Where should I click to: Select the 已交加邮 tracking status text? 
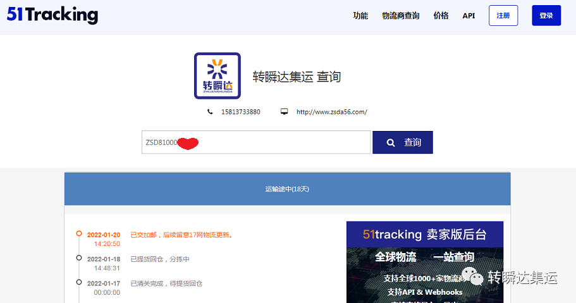tap(183, 235)
